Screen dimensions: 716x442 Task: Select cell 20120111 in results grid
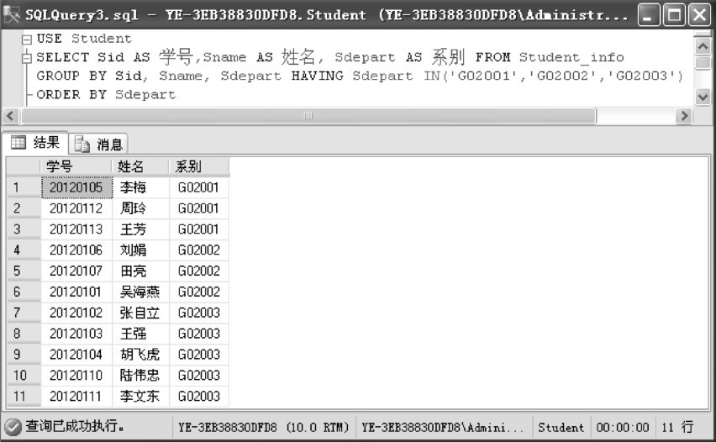(76, 397)
